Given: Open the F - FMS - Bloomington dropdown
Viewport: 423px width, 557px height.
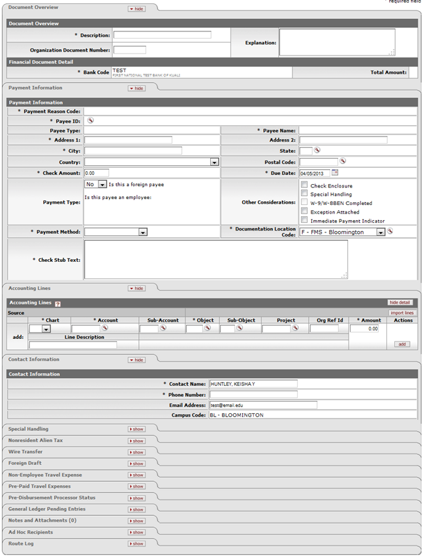Looking at the screenshot, I should [x=342, y=232].
